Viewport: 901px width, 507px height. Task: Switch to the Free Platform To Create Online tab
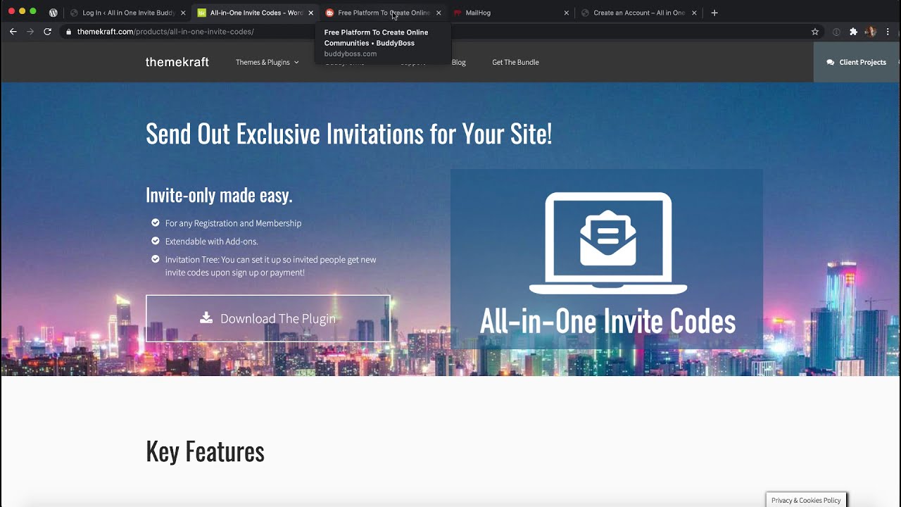[x=383, y=13]
